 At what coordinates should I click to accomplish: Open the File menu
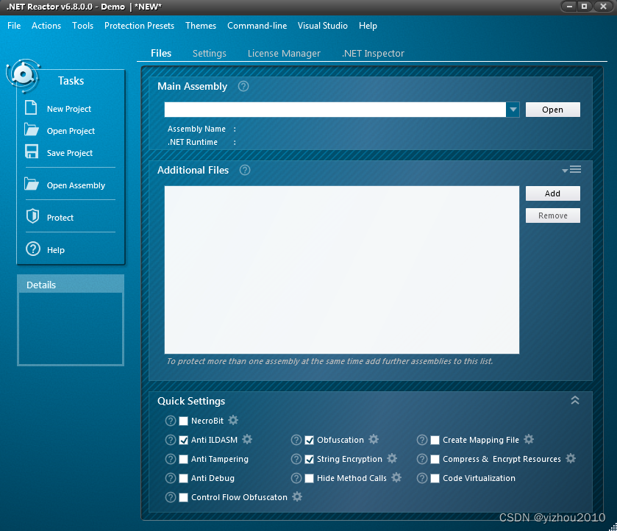click(x=14, y=26)
